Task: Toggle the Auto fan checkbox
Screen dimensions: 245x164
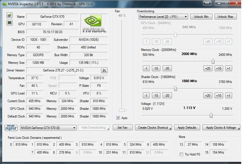Action: (x=118, y=118)
